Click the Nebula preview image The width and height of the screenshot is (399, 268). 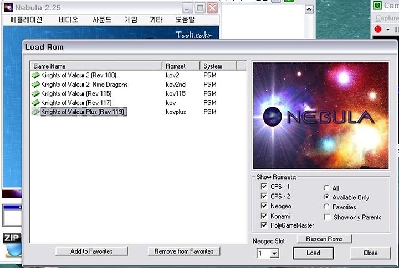click(x=321, y=115)
